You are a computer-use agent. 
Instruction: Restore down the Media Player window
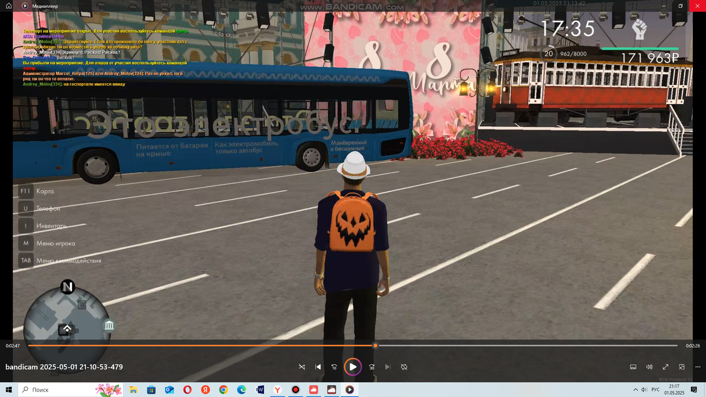click(680, 6)
